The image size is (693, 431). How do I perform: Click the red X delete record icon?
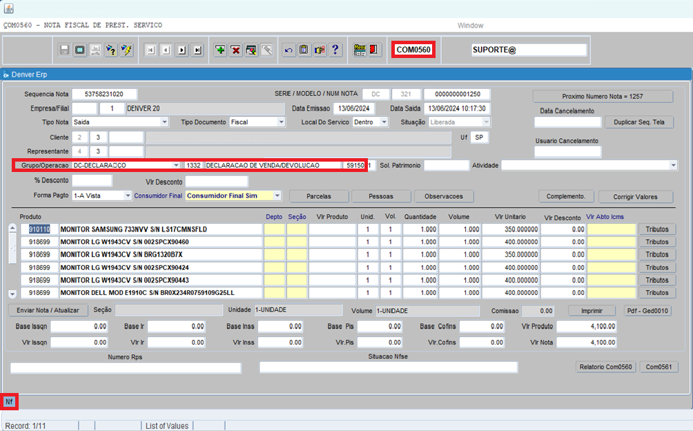point(235,50)
